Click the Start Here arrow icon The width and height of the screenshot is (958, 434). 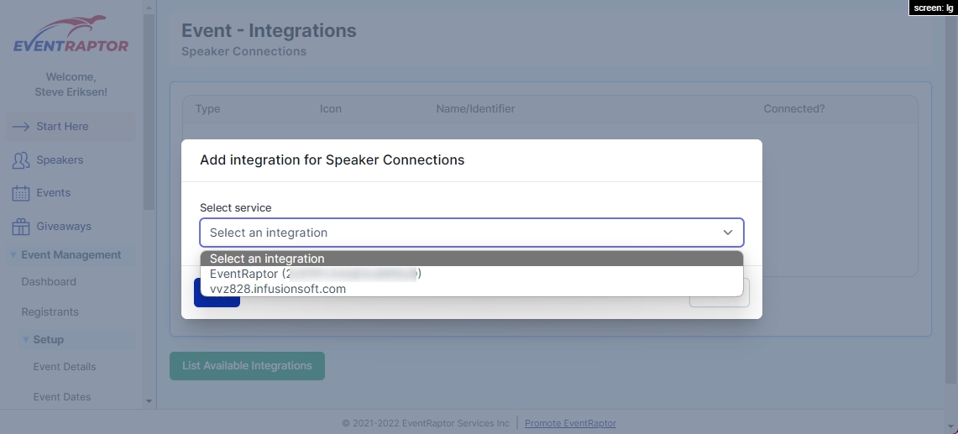(21, 127)
